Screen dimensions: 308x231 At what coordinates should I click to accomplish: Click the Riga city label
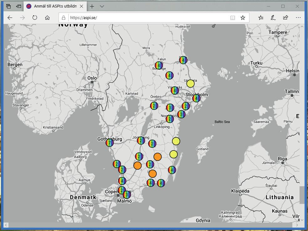coord(283,159)
